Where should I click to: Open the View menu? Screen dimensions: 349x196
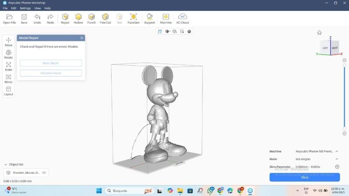pyautogui.click(x=38, y=8)
